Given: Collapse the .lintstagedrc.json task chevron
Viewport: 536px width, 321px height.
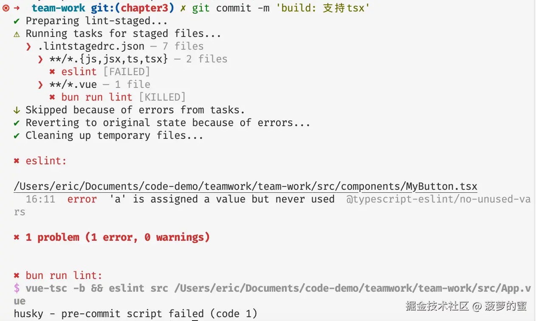Looking at the screenshot, I should tap(28, 46).
